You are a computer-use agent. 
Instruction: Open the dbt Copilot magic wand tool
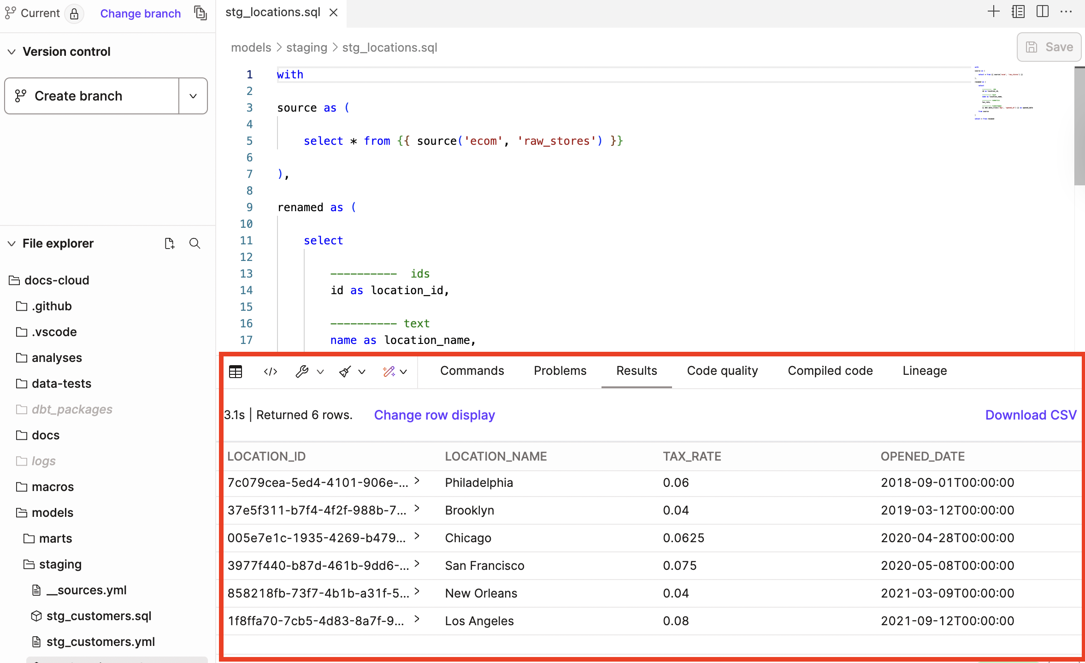[389, 372]
